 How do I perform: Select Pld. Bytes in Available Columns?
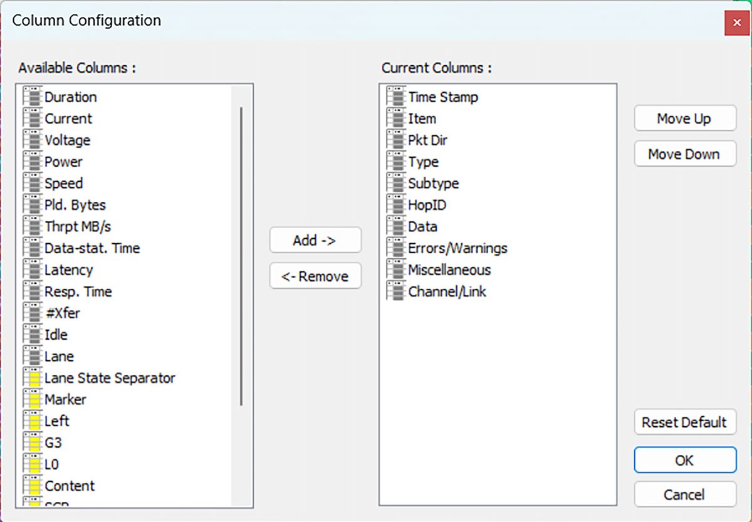point(75,205)
